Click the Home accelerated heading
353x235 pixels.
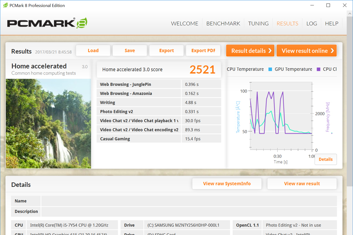coord(39,66)
